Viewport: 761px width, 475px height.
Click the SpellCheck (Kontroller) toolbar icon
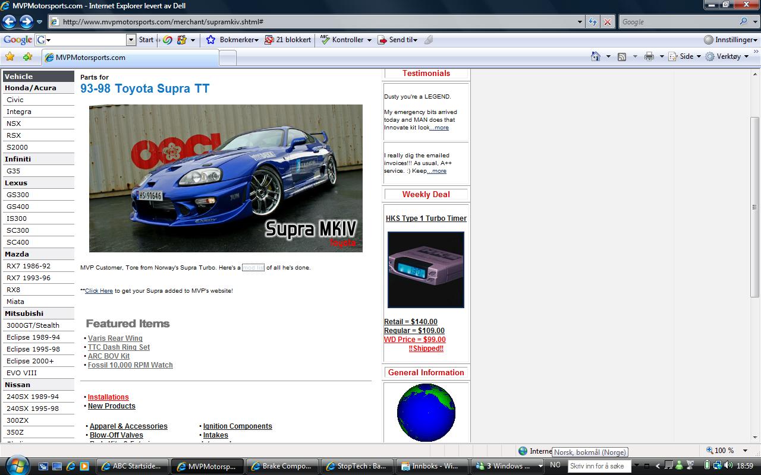[x=342, y=40]
